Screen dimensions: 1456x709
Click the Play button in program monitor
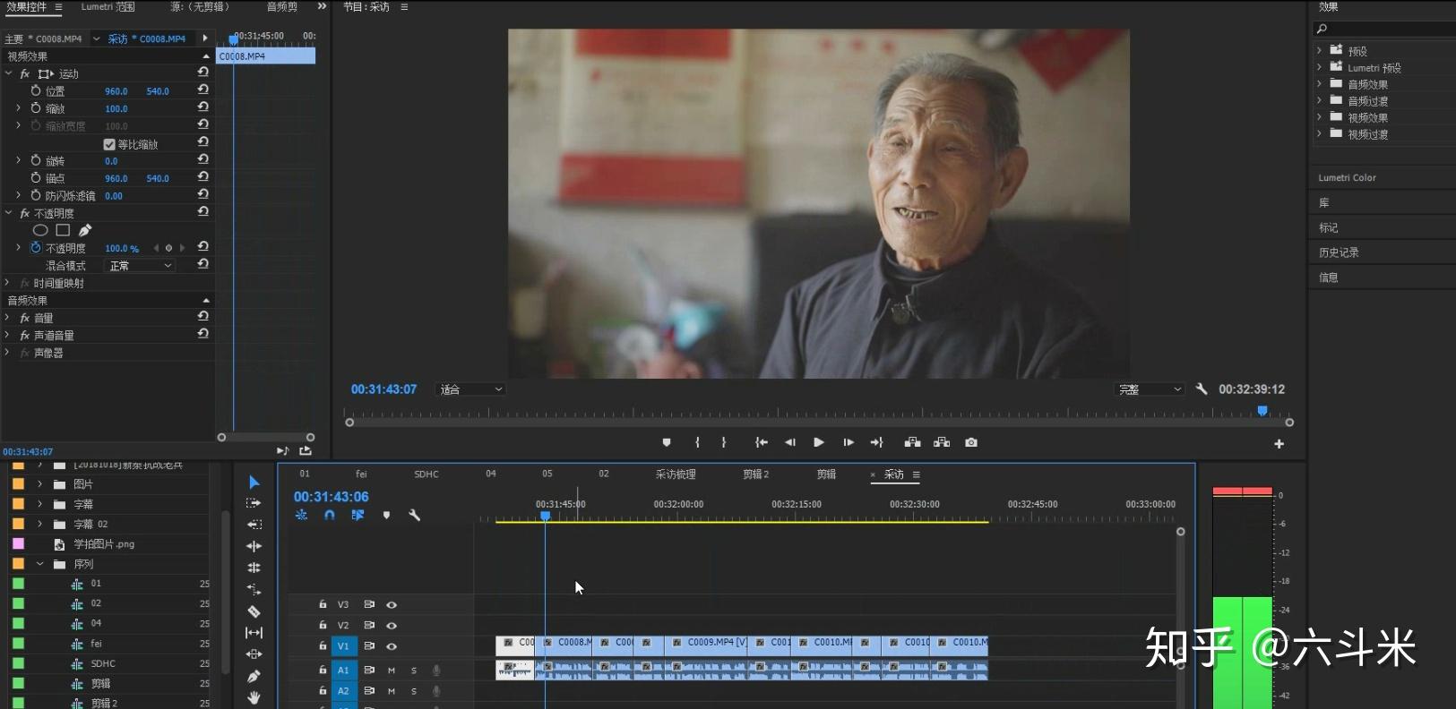click(x=818, y=442)
